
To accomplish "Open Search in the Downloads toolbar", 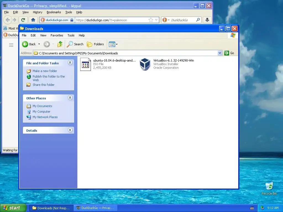I will coord(75,44).
